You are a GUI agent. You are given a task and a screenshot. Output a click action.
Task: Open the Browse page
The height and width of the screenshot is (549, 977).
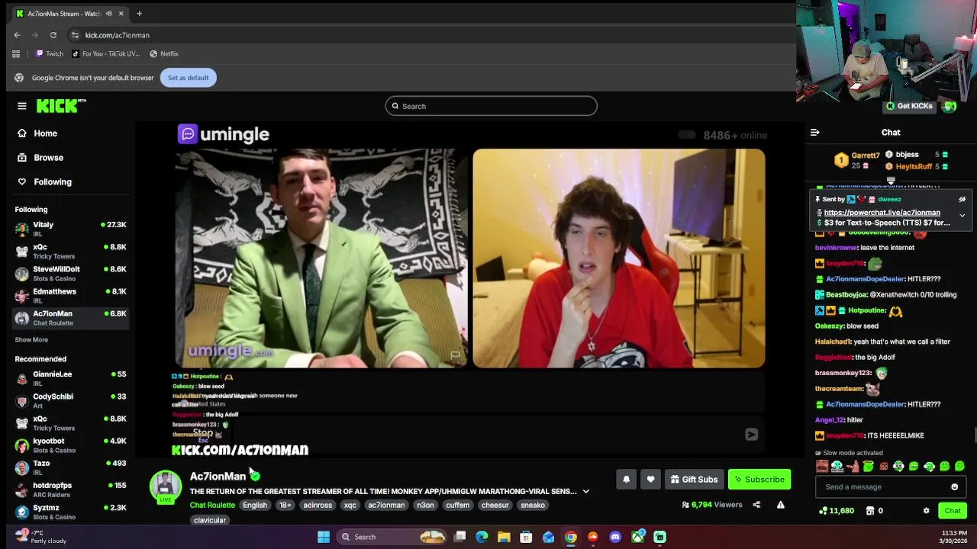point(48,158)
